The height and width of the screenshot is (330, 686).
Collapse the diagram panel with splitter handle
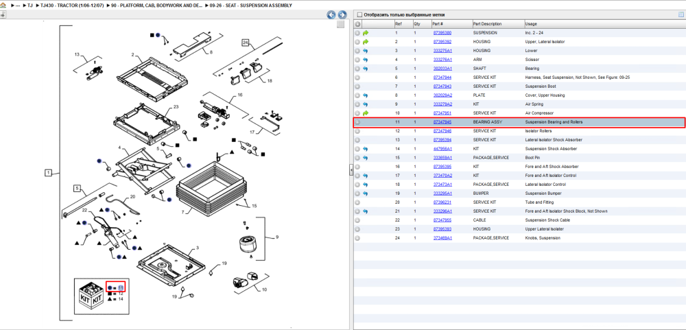(351, 170)
